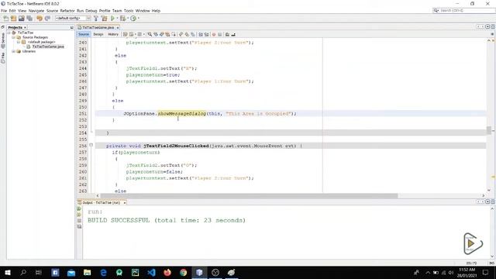Image resolution: width=496 pixels, height=279 pixels.
Task: Close the TicTacToeGame.java editor tab
Action: click(118, 28)
